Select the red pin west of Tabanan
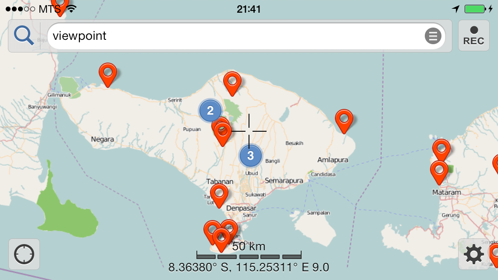The image size is (498, 280). (x=219, y=194)
